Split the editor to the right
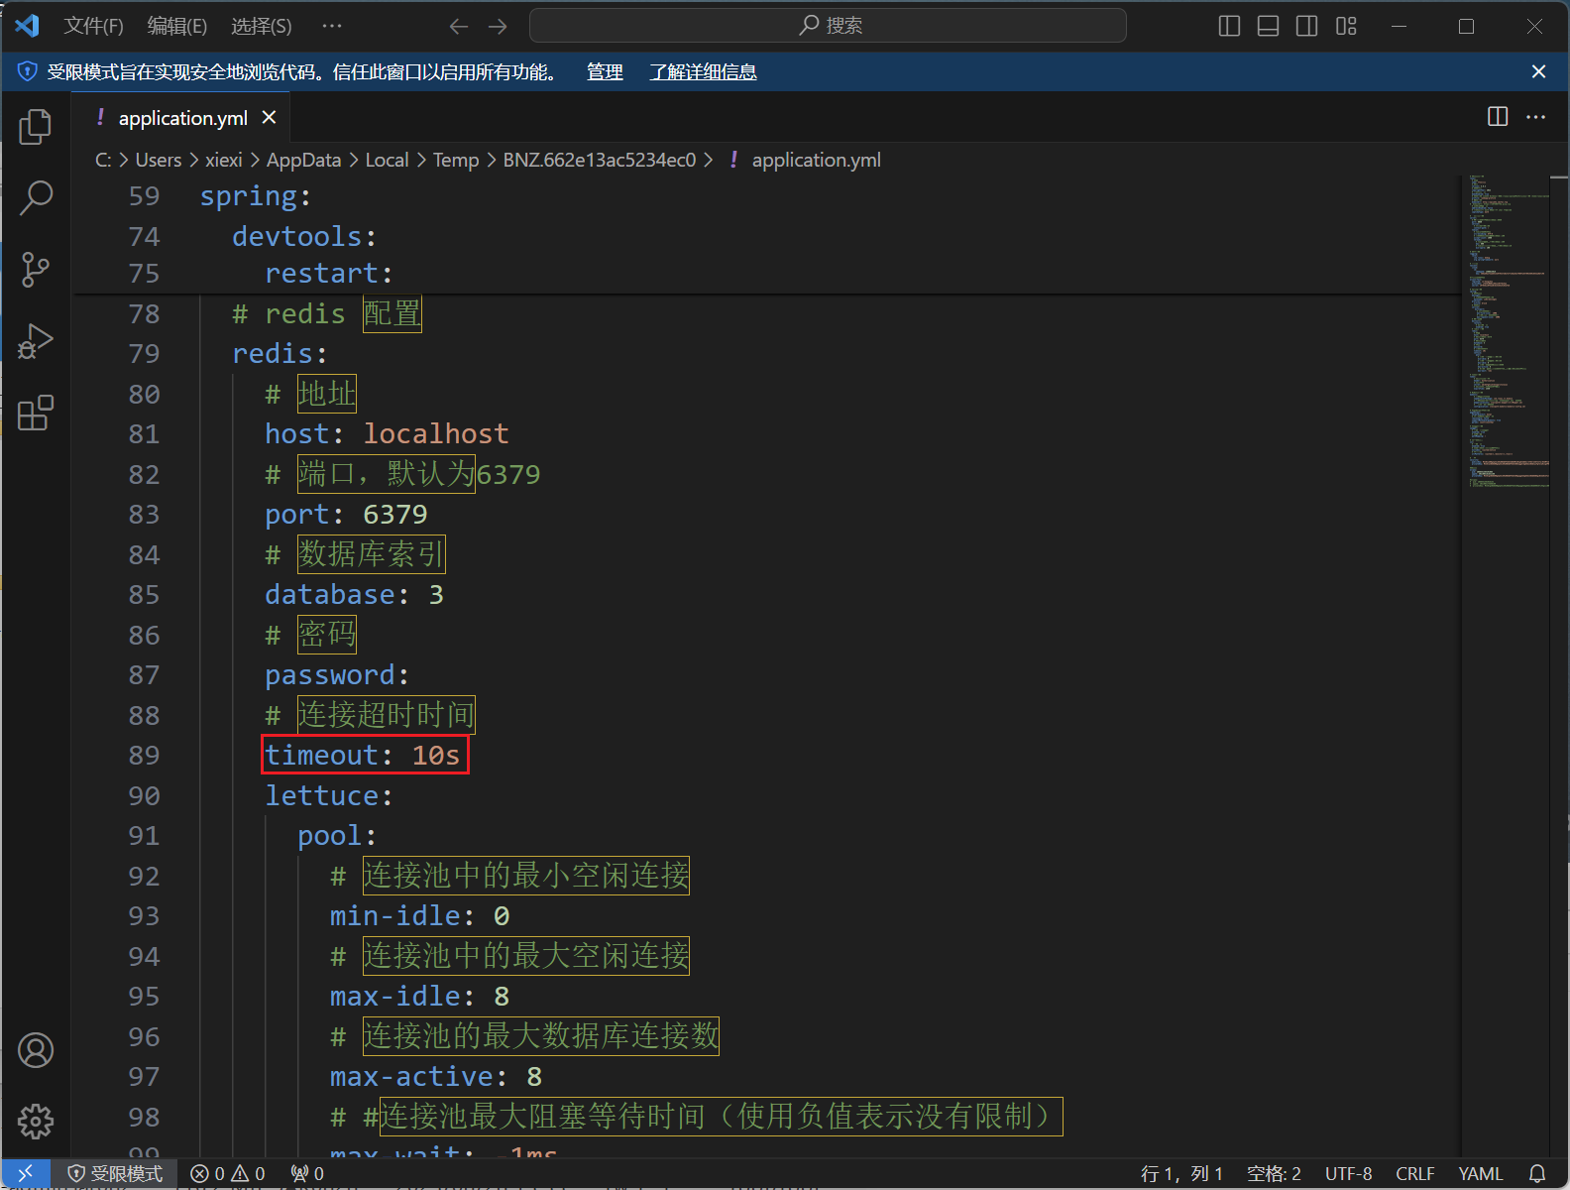Image resolution: width=1570 pixels, height=1190 pixels. 1498,117
